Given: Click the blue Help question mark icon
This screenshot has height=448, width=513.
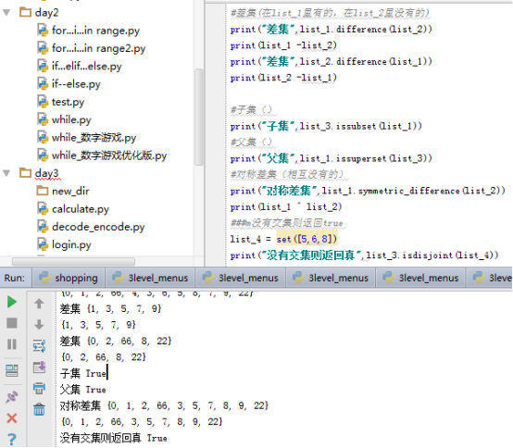Looking at the screenshot, I should (12, 439).
